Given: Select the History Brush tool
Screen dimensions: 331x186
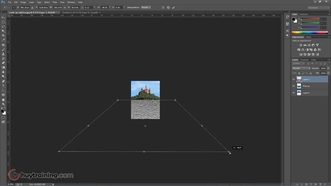Looking at the screenshot, I should (x=3, y=58).
